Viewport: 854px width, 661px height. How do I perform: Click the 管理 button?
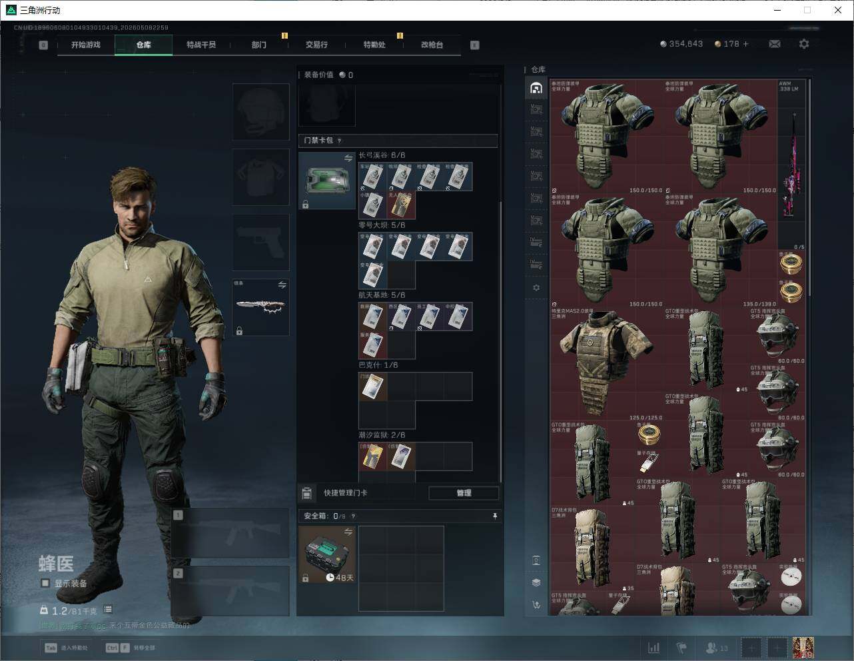click(x=464, y=493)
